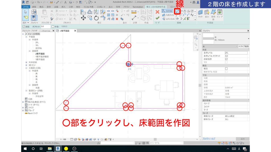Check the 連結 chain option in the options bar
The width and height of the screenshot is (271, 152).
click(24, 26)
